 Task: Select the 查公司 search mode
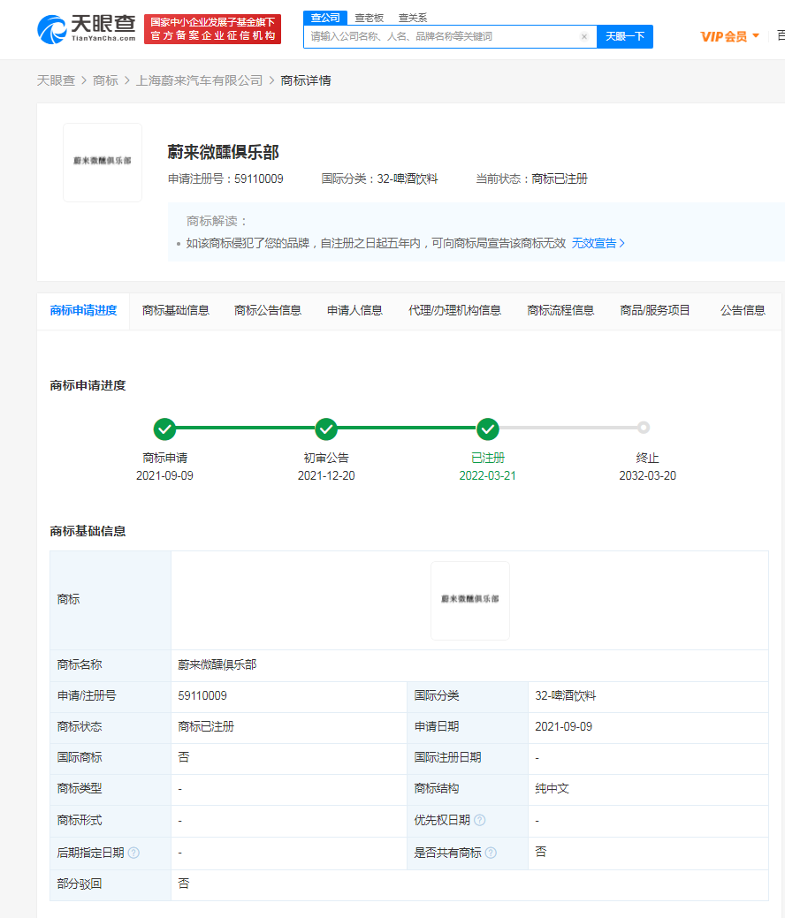(x=325, y=18)
